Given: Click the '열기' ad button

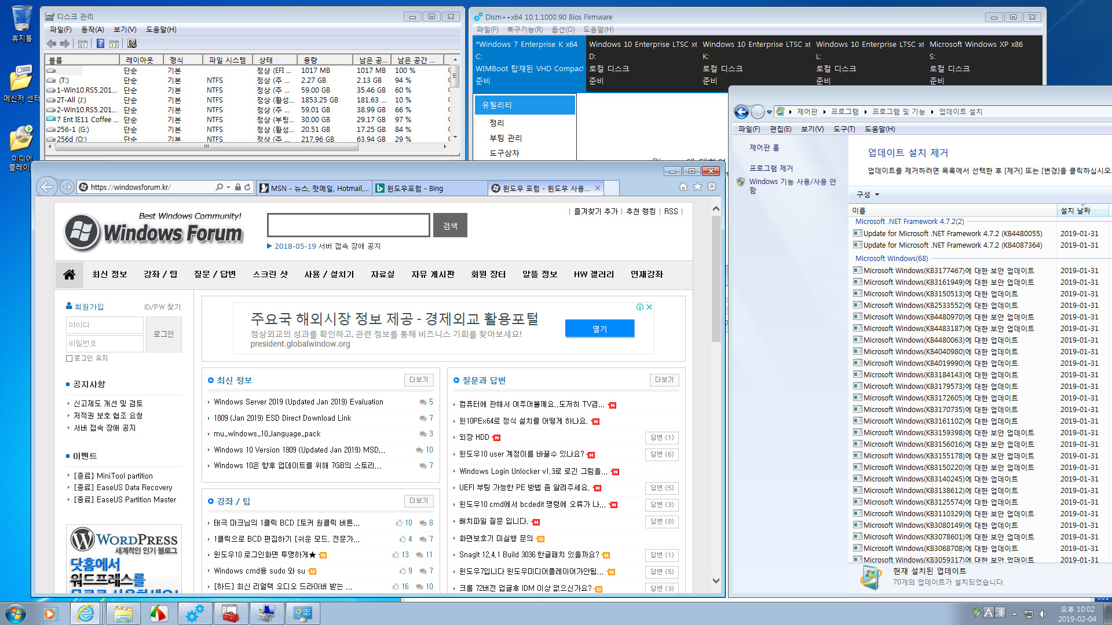Looking at the screenshot, I should 599,329.
